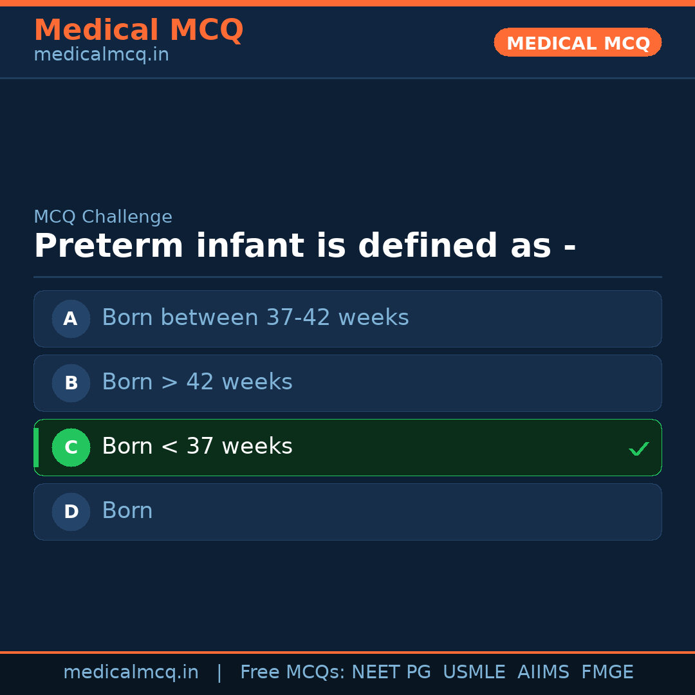Screen dimensions: 695x695
Task: Select AIIMS in footer
Action: [x=543, y=672]
